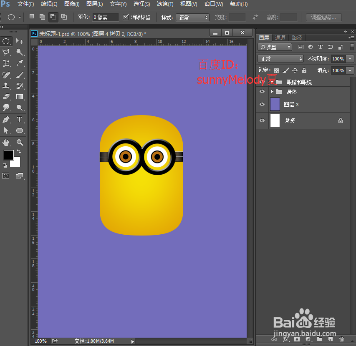
Task: Swap foreground and background colors
Action: 19,151
